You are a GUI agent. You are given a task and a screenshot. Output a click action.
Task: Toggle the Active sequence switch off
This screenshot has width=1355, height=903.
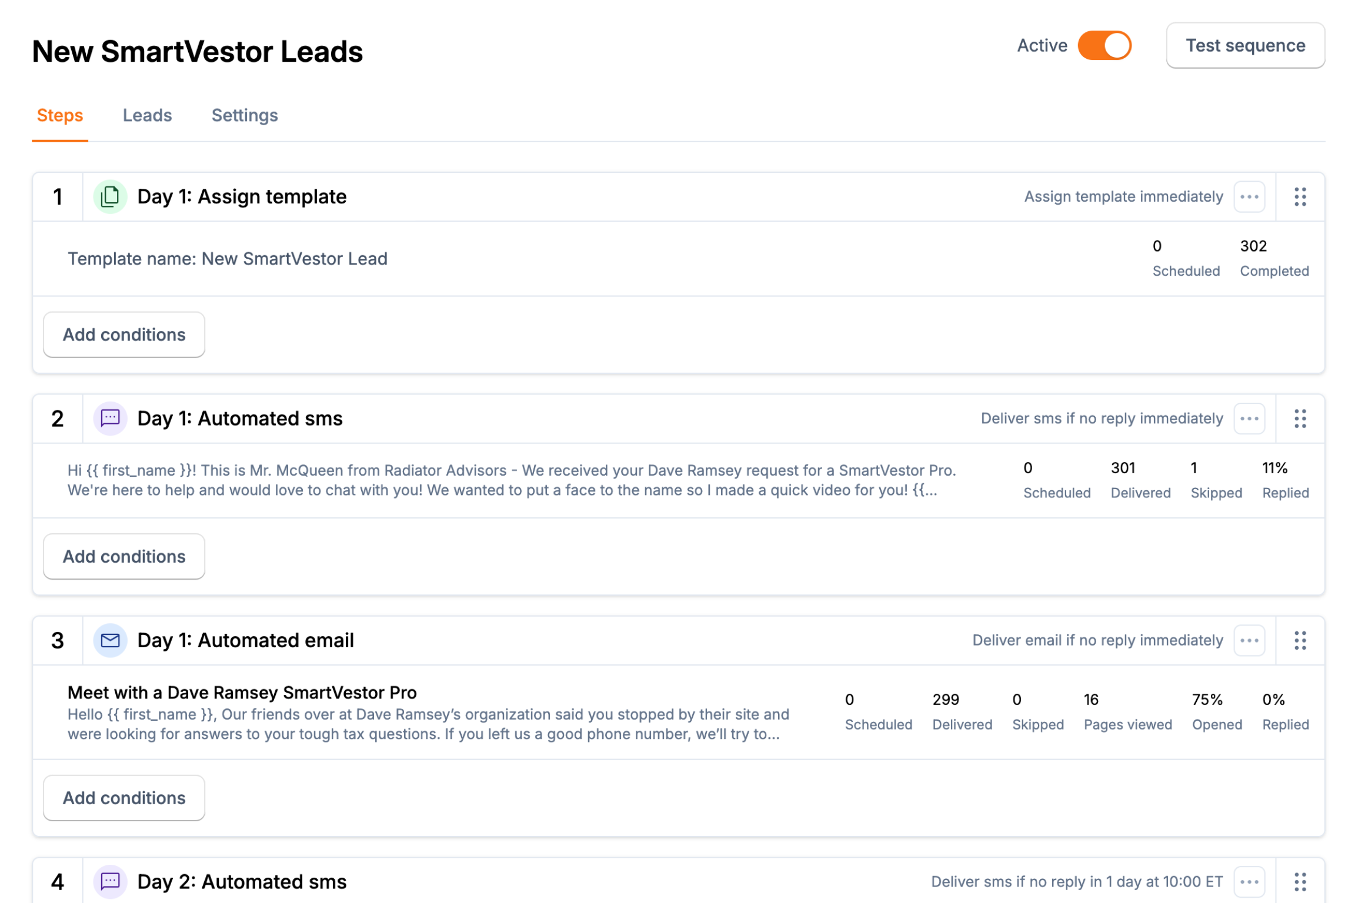tap(1104, 45)
